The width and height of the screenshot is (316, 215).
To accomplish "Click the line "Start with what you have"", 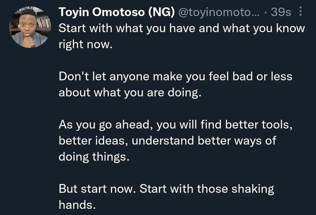I will click(182, 29).
